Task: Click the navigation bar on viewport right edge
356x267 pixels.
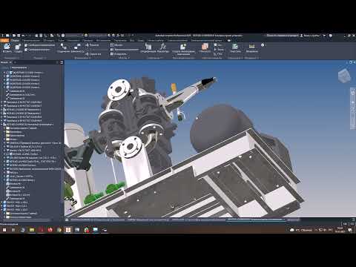Action: point(353,108)
